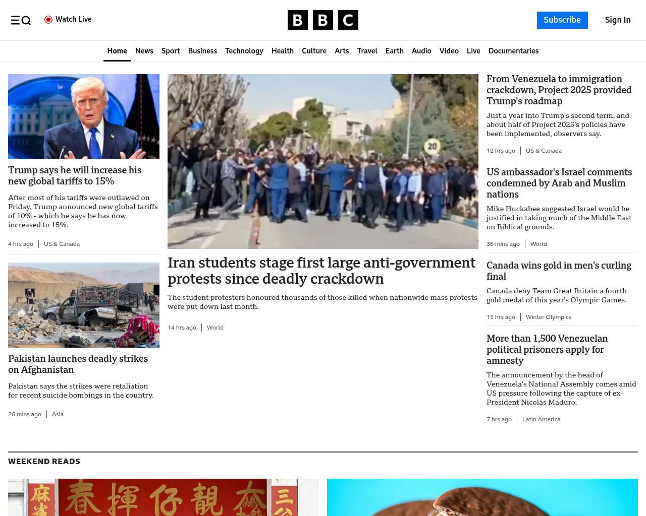Viewport: 646px width, 516px height.
Task: Go to the Technology section
Action: 244,51
